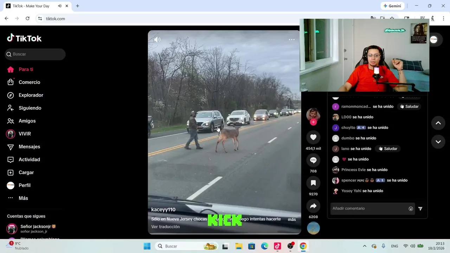Open OBS Studio from the taskbar
Image resolution: width=450 pixels, height=253 pixels.
290,246
